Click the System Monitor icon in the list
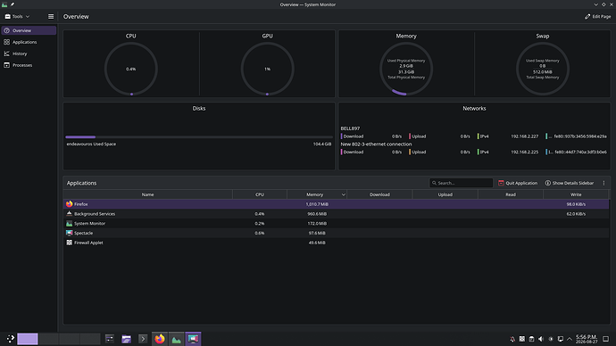The width and height of the screenshot is (616, 346). coord(69,223)
